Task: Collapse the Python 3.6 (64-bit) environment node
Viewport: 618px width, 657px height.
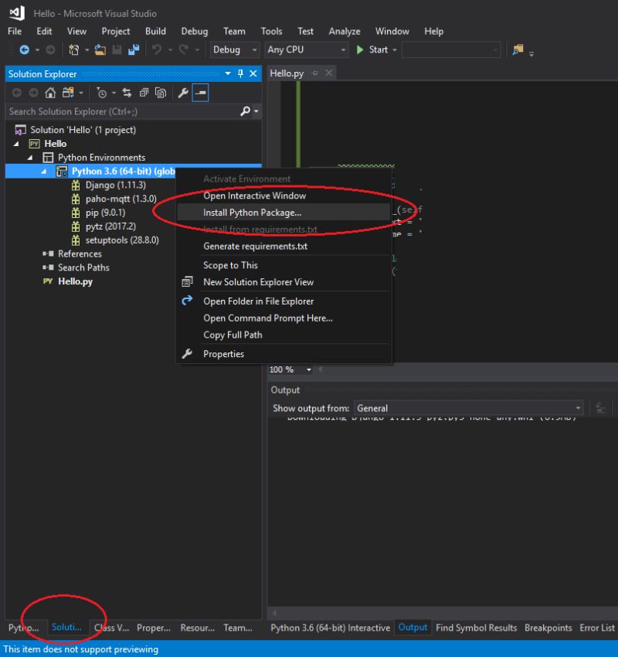Action: click(44, 171)
